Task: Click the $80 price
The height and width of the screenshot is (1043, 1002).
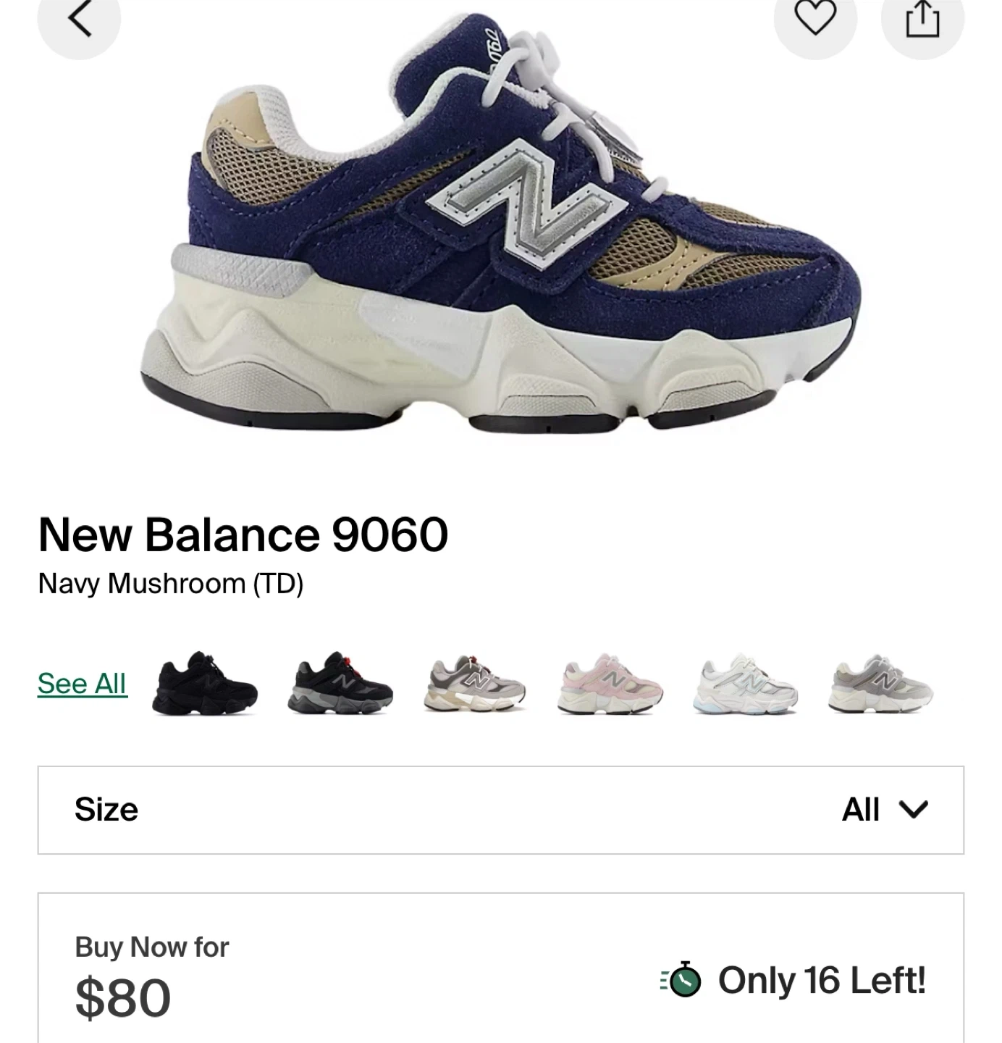Action: coord(123,998)
